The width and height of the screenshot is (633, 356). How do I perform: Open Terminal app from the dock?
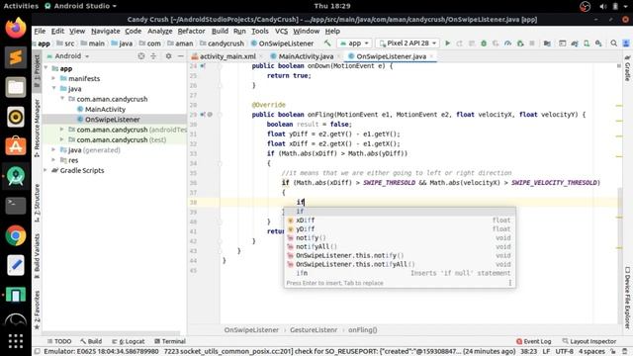[x=16, y=206]
